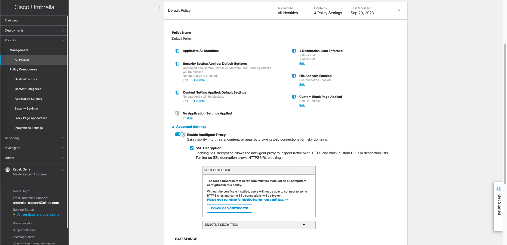Click the gray No Application Settings shield icon
This screenshot has height=245, width=507.
tap(177, 114)
